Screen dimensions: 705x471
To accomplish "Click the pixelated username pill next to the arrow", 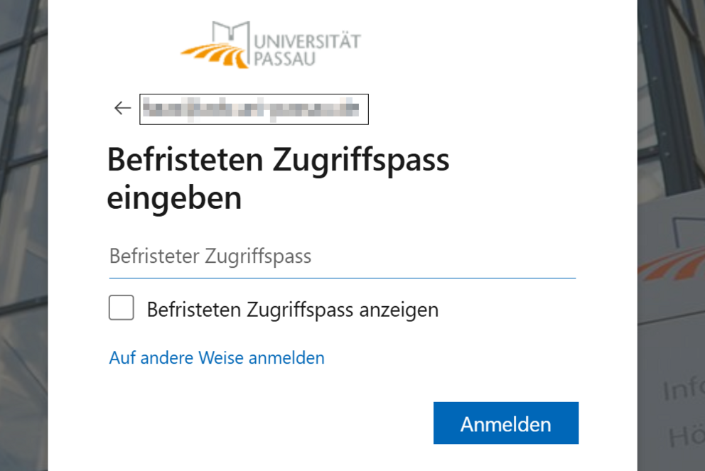I will [x=254, y=109].
